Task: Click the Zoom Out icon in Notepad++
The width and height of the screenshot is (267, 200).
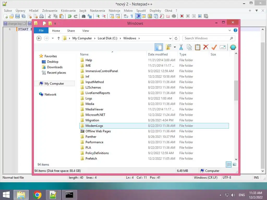Action: pos(104,16)
